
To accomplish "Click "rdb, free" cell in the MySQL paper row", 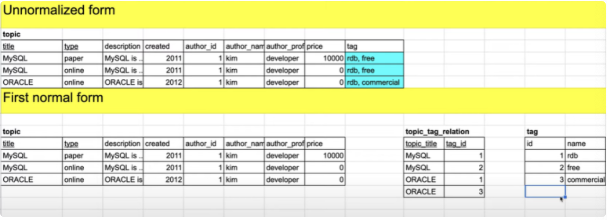I will 374,58.
